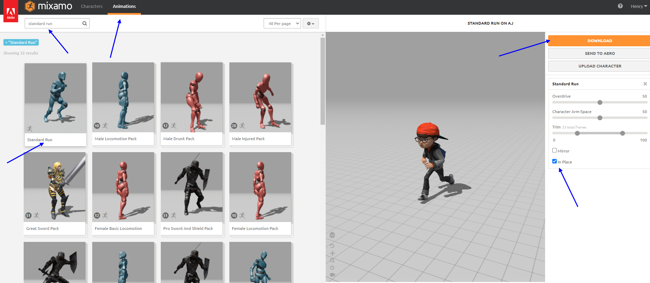Click running icon on Male Injured Pack card

[x=242, y=126]
